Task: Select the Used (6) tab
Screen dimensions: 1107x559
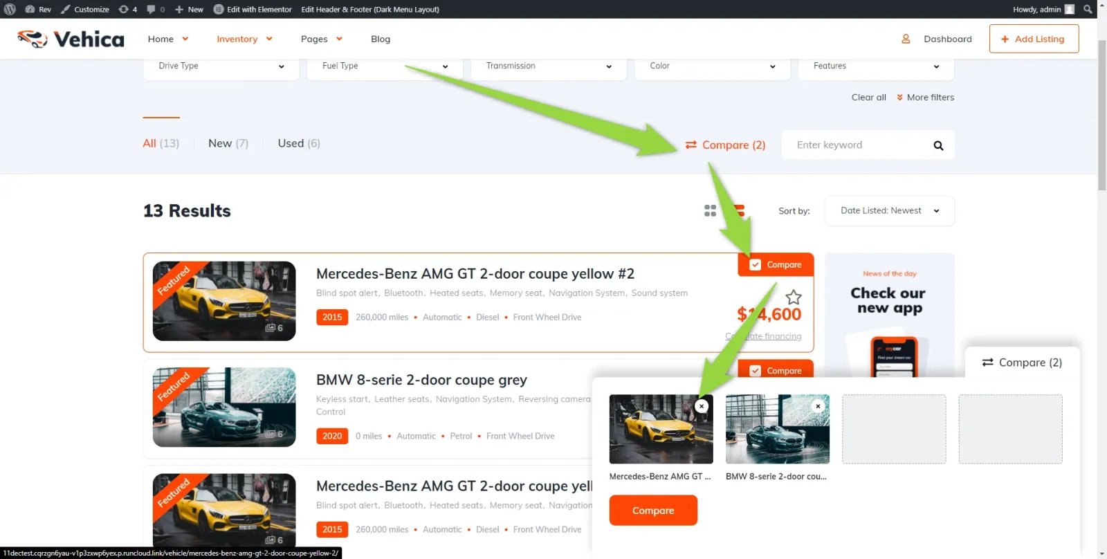Action: click(x=299, y=143)
